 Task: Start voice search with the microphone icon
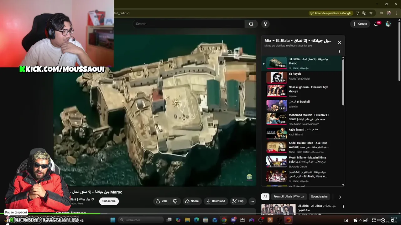(265, 24)
